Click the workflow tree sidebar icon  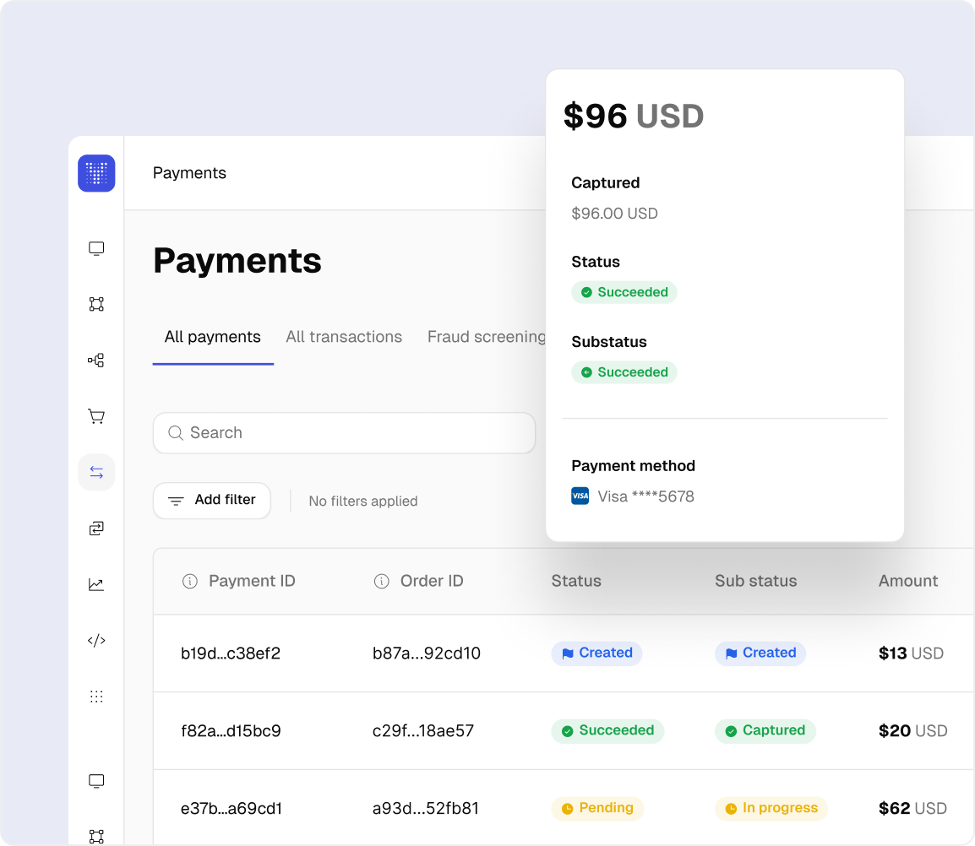coord(96,361)
